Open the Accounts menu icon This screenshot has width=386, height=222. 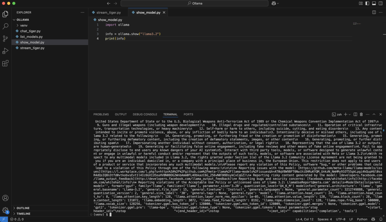coord(5,198)
